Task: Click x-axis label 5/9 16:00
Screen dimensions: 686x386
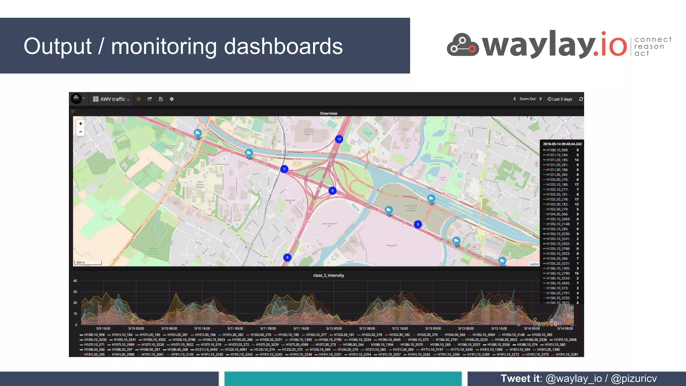Action: pyautogui.click(x=103, y=328)
